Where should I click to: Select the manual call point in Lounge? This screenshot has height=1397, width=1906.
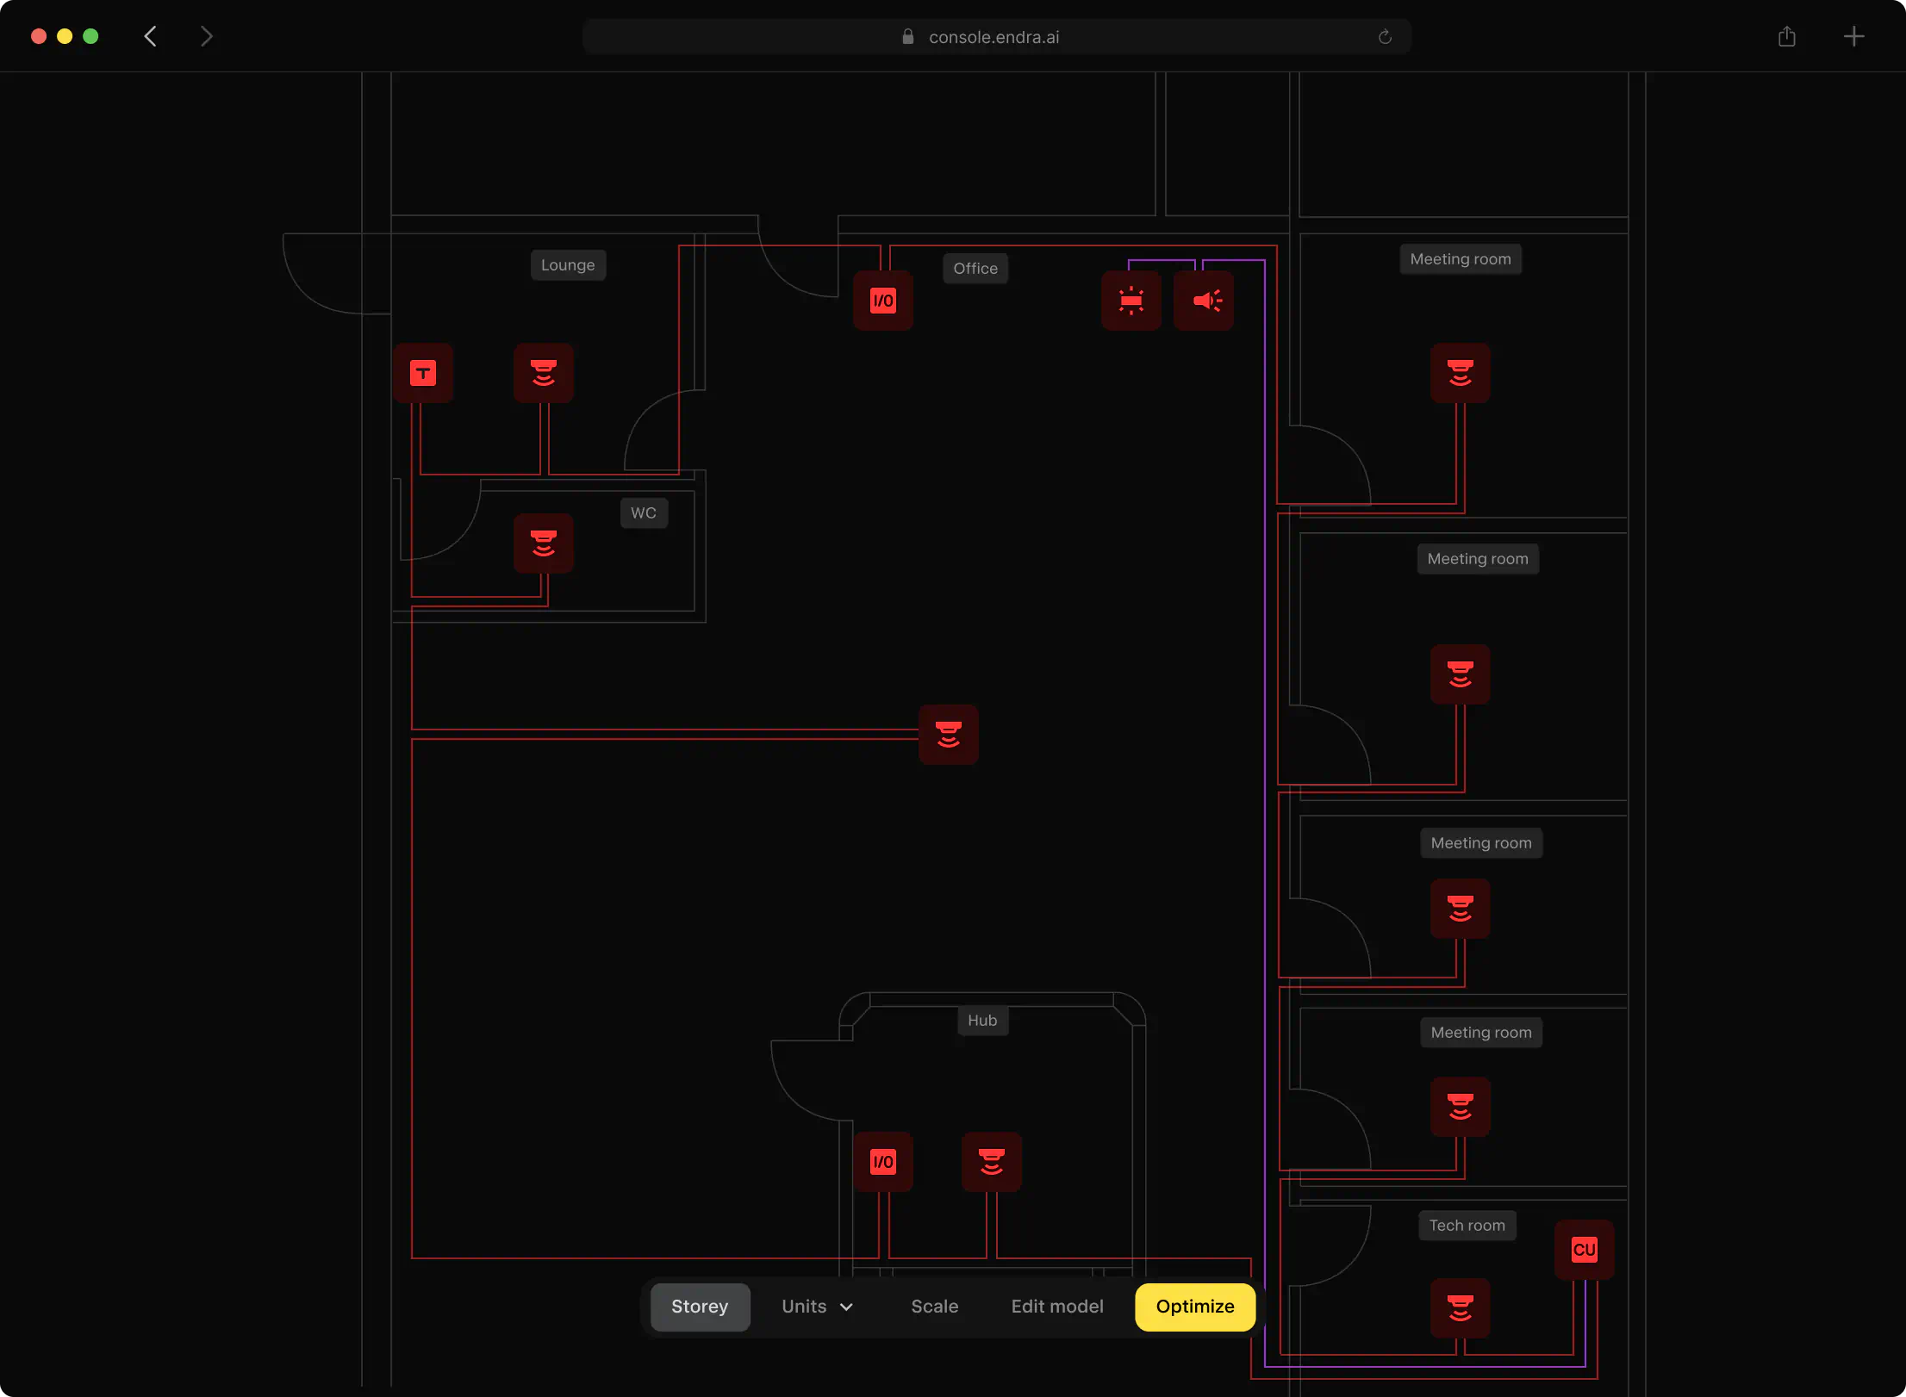[x=423, y=373]
